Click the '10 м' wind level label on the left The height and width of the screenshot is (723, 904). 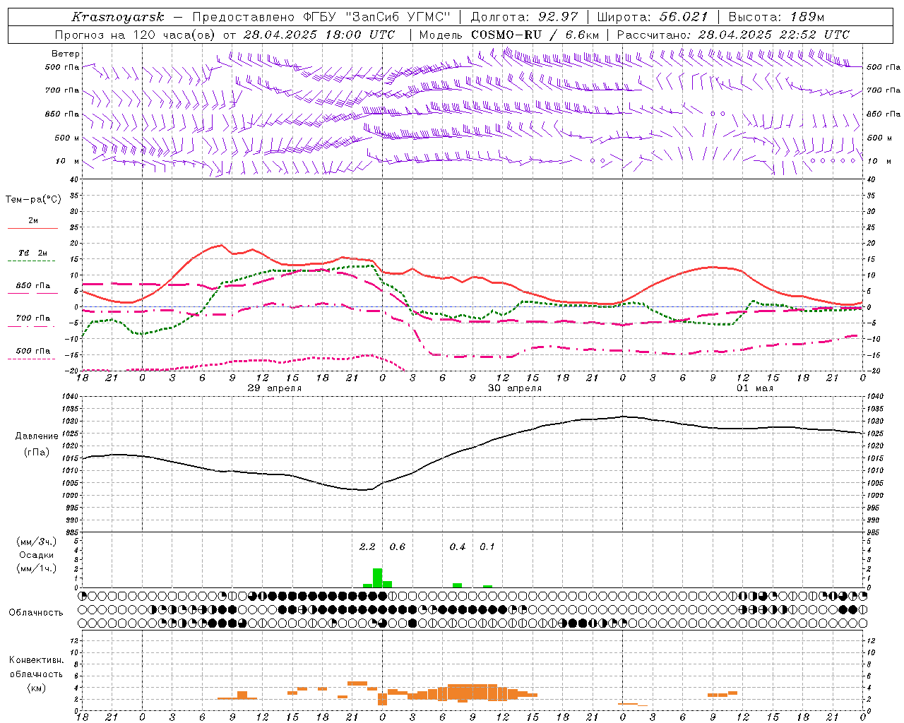68,162
